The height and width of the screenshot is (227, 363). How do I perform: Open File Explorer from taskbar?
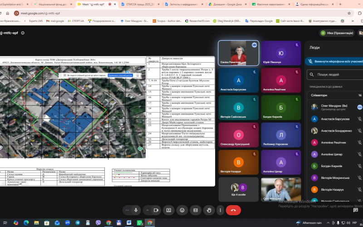(36, 223)
